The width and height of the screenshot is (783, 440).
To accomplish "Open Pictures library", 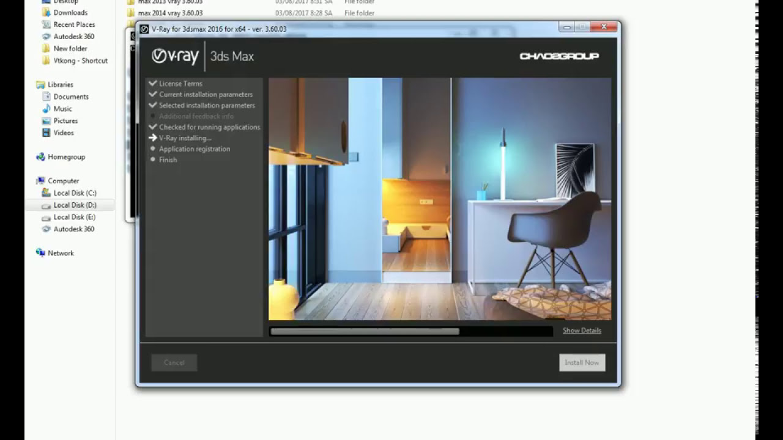I will click(65, 121).
